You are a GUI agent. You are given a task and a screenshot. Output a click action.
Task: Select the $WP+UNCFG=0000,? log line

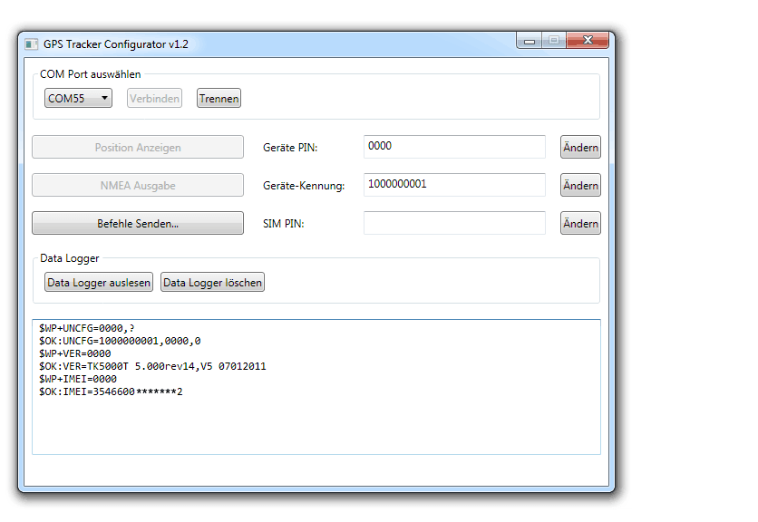coord(87,328)
